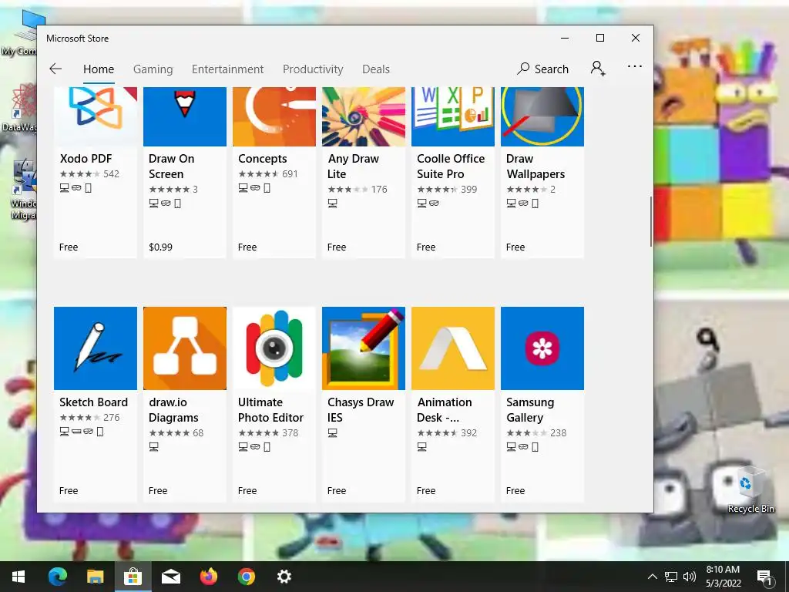Open the Concepts app icon
This screenshot has width=789, height=592.
click(x=274, y=117)
